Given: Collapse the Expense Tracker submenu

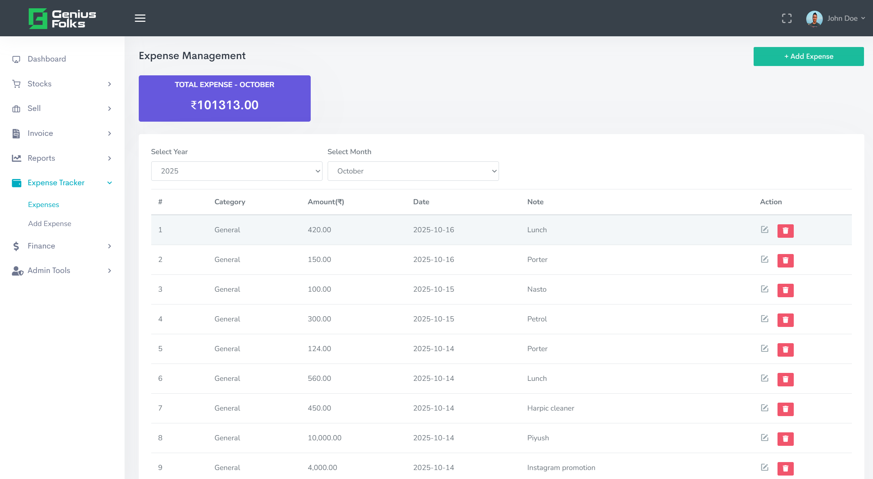Looking at the screenshot, I should click(109, 182).
